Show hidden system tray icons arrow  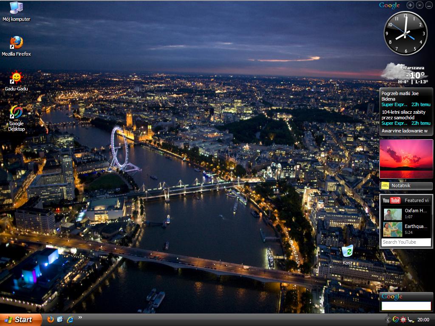click(388, 320)
